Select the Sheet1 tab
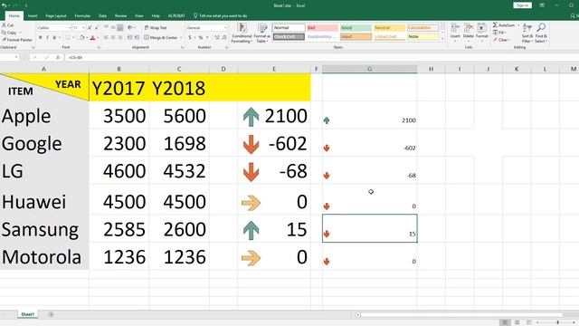 pos(28,314)
